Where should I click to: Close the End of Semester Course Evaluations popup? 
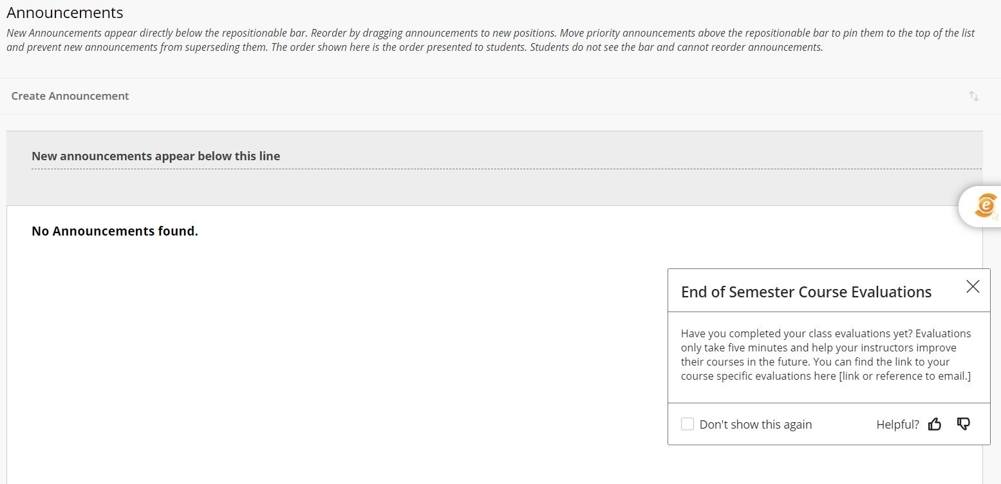coord(973,287)
